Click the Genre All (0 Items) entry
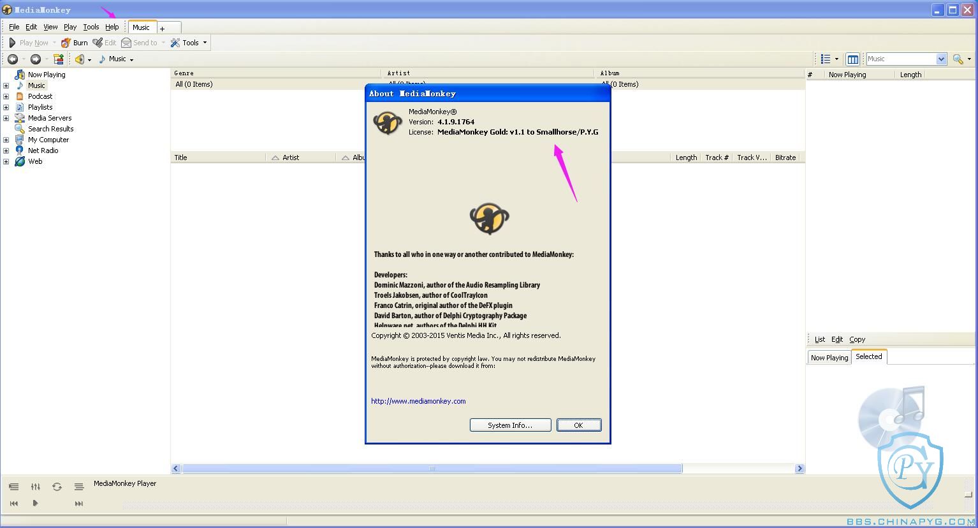This screenshot has height=528, width=978. [x=194, y=84]
